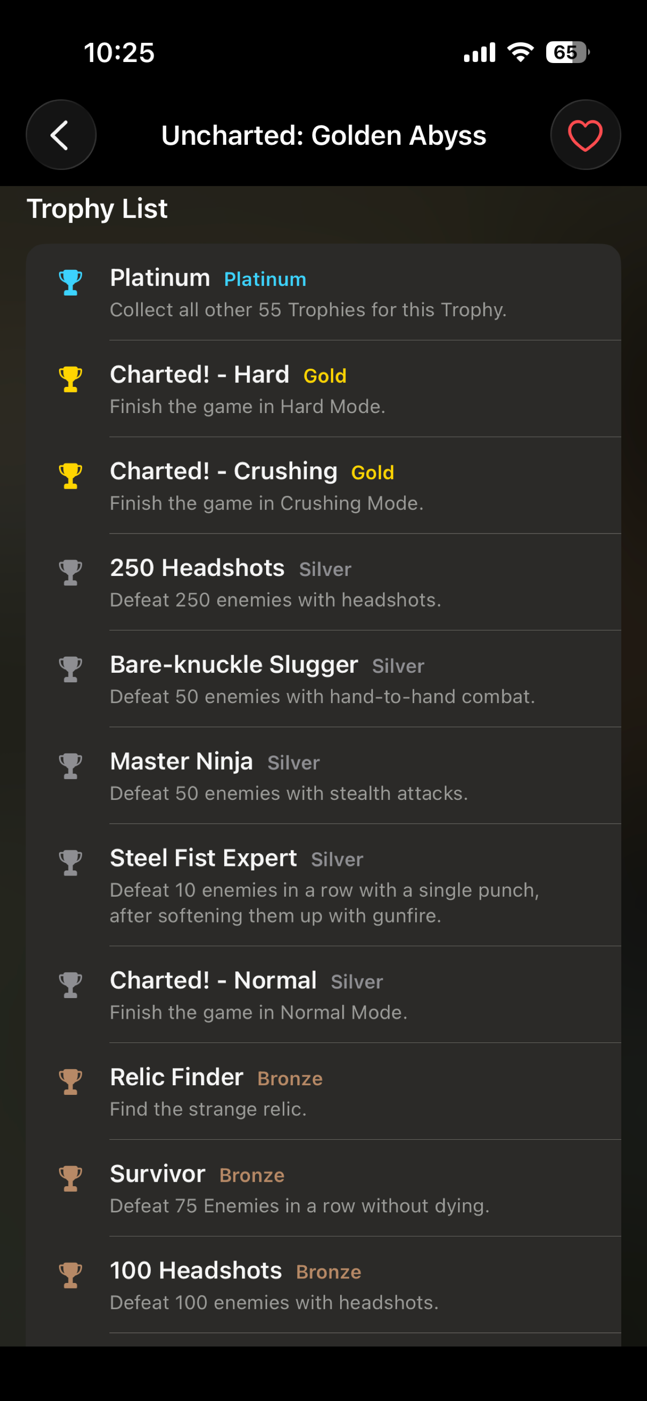This screenshot has height=1401, width=647.
Task: Tap the Gold label next to Charted! - Crushing
Action: click(x=373, y=473)
